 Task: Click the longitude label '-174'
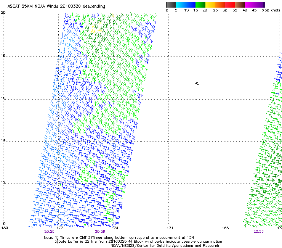(114, 228)
